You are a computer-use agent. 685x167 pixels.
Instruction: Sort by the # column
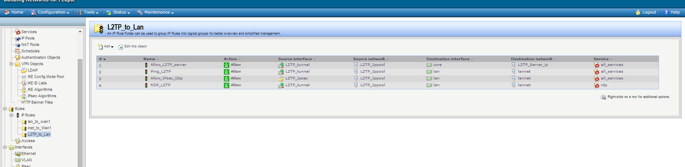[x=102, y=59]
